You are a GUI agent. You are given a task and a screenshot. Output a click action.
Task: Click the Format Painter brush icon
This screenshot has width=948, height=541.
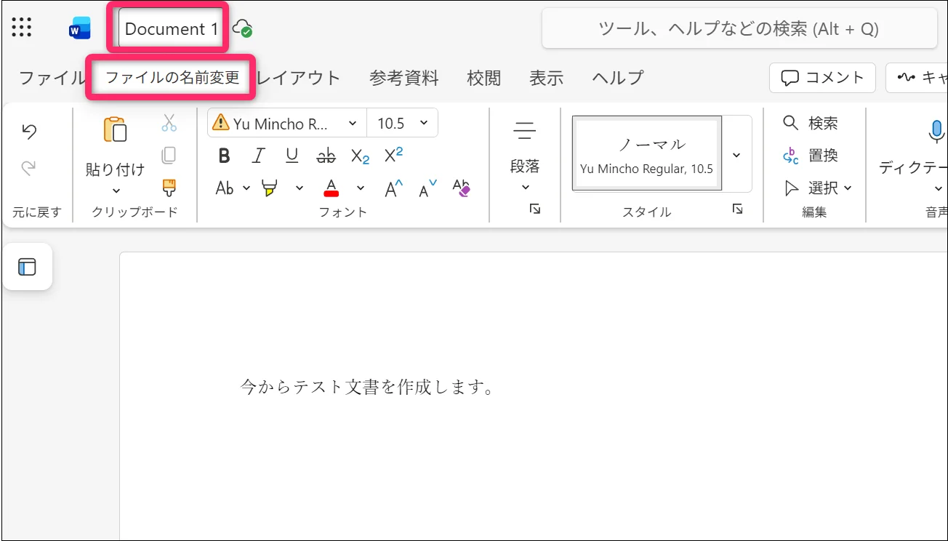click(x=169, y=188)
